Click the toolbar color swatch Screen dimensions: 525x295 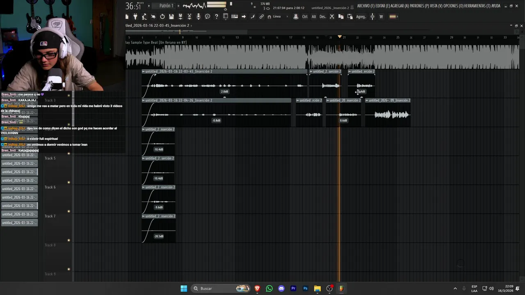(x=393, y=17)
